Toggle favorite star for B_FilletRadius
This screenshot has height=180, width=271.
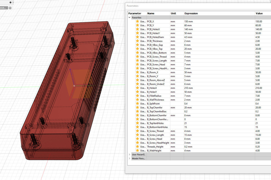pyautogui.click(x=137, y=96)
